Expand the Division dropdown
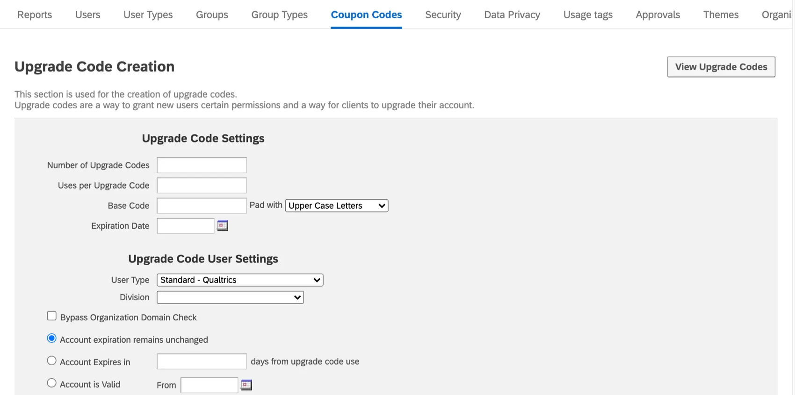Screen dimensions: 795x395 230,297
